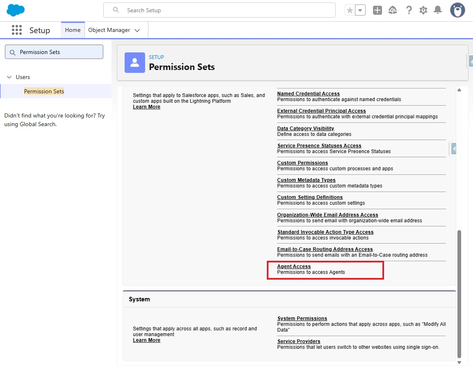Open Named Credential Access

pyautogui.click(x=308, y=94)
